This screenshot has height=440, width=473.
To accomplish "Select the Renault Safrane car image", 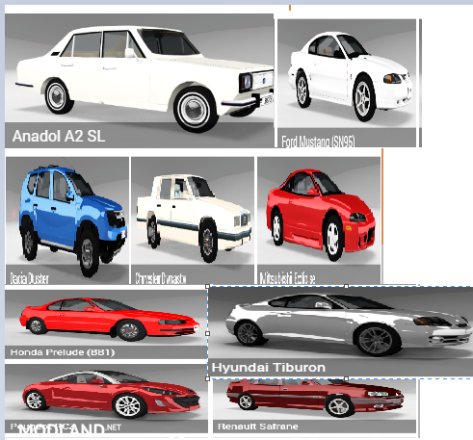I will point(314,405).
